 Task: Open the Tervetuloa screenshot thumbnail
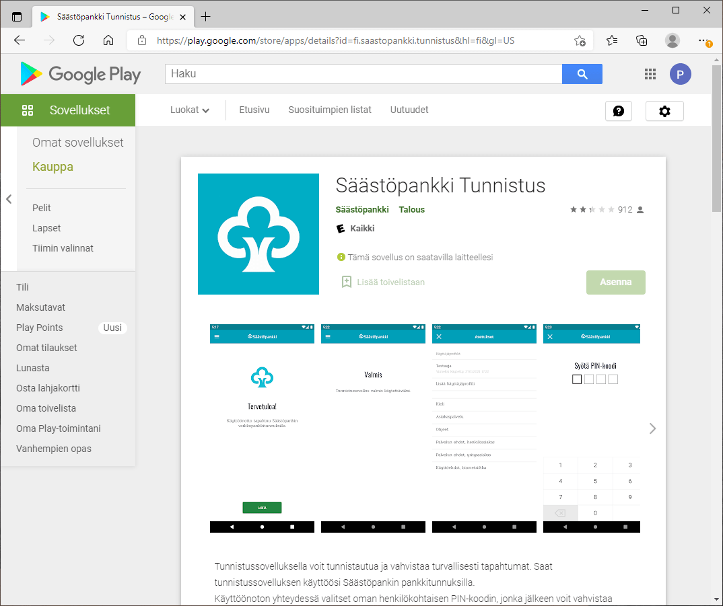point(262,428)
